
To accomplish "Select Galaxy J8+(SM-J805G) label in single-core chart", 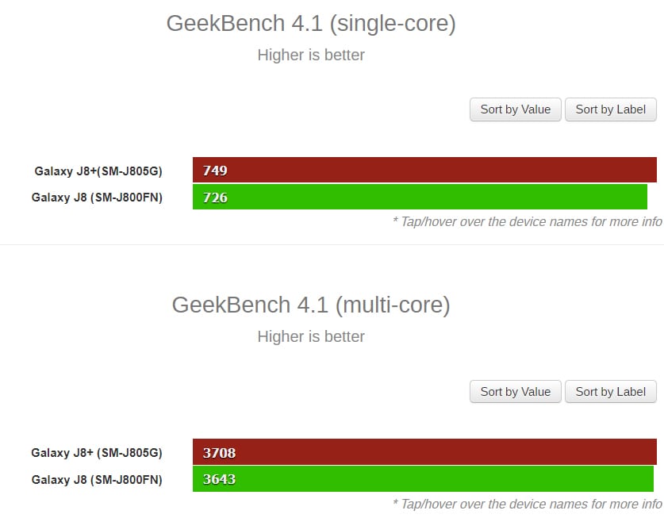I will [x=98, y=171].
